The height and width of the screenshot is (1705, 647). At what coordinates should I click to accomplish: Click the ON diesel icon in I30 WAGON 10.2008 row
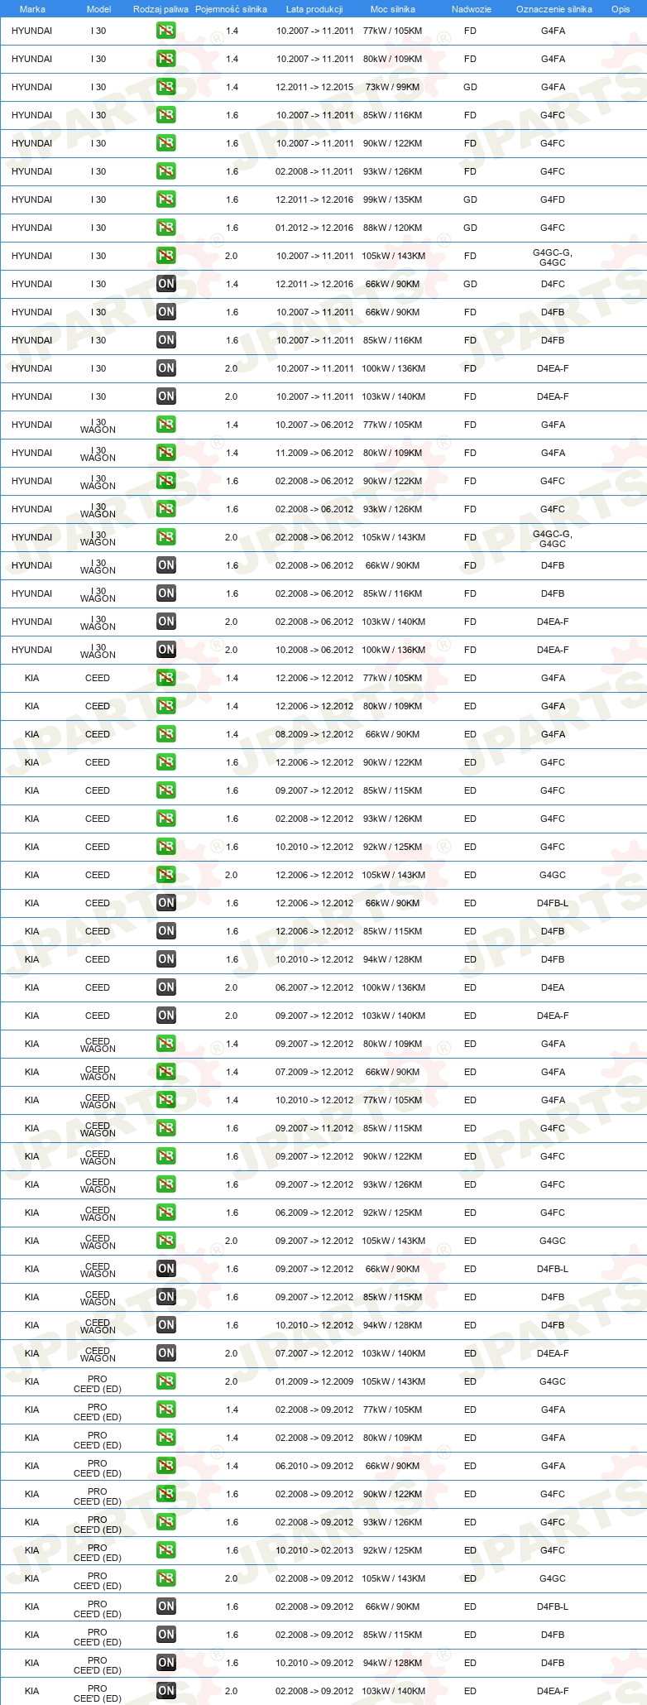pyautogui.click(x=165, y=650)
